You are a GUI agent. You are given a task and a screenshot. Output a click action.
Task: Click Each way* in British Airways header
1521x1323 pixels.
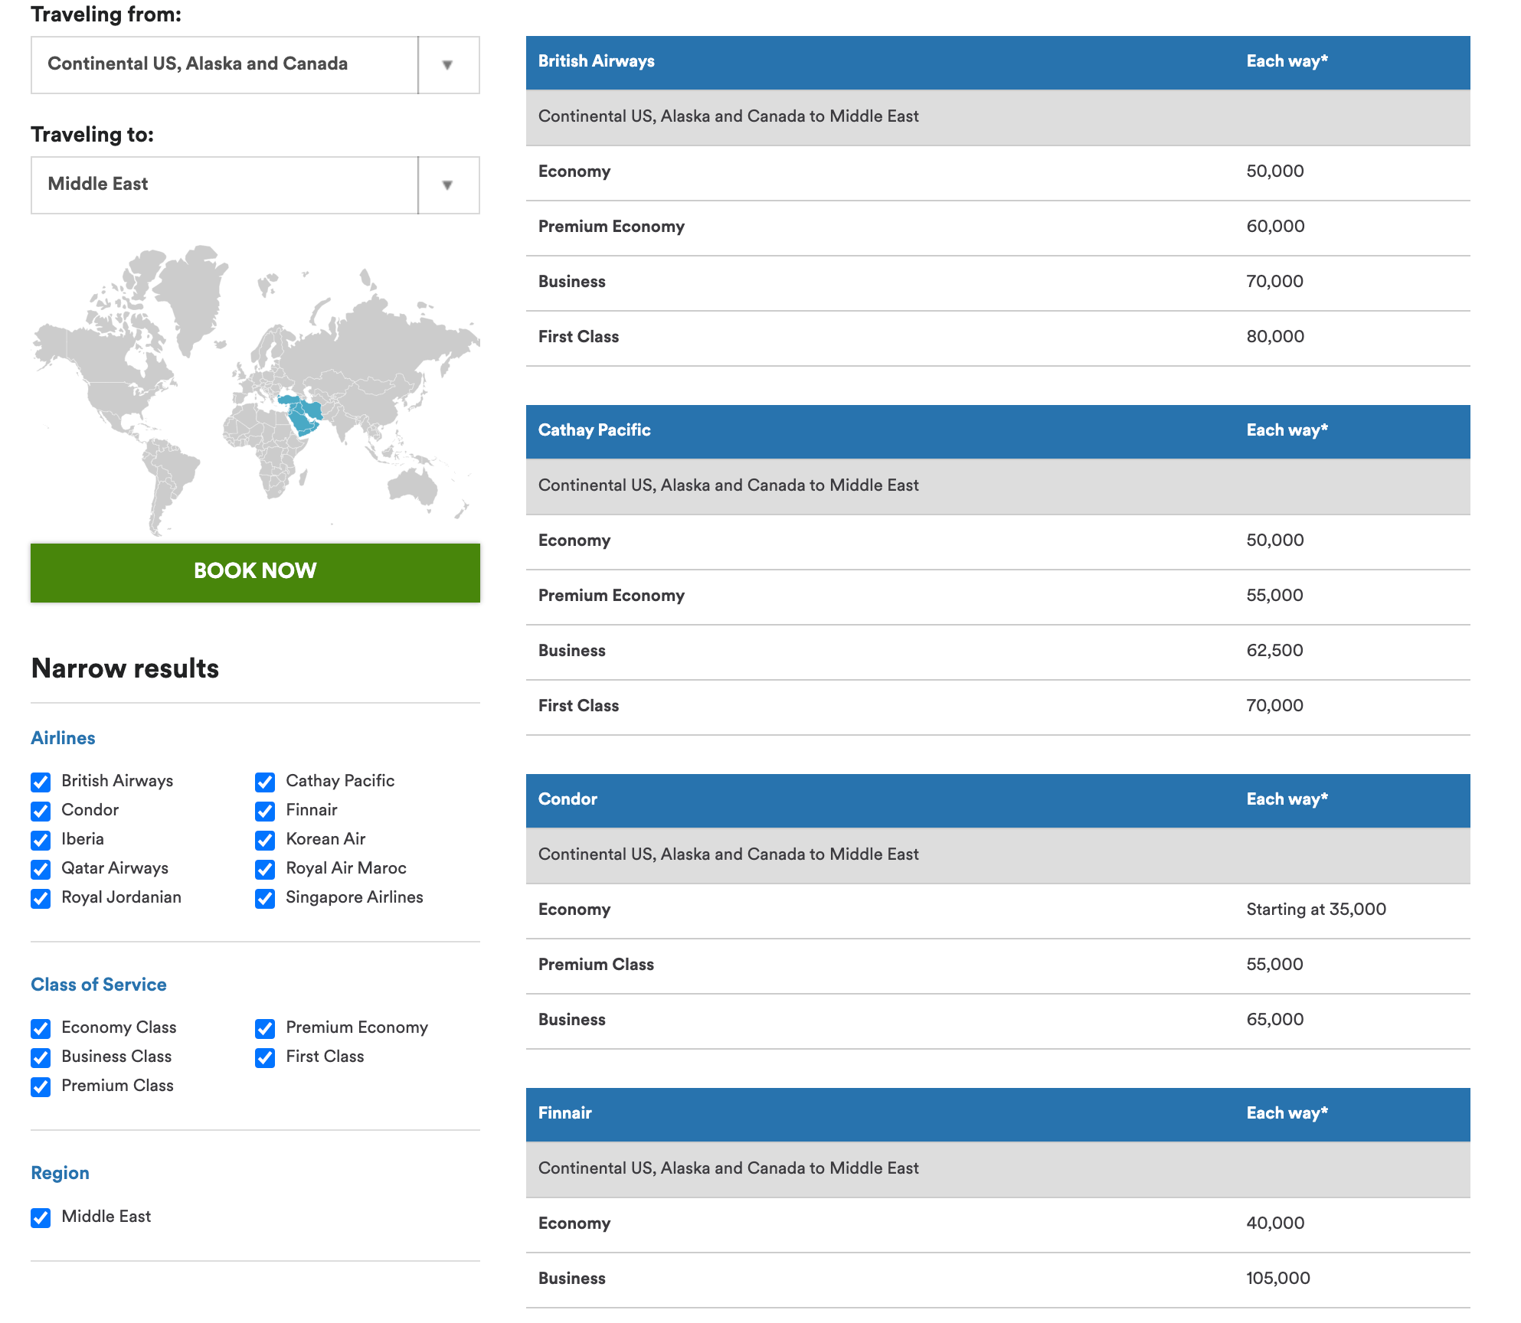point(1287,61)
